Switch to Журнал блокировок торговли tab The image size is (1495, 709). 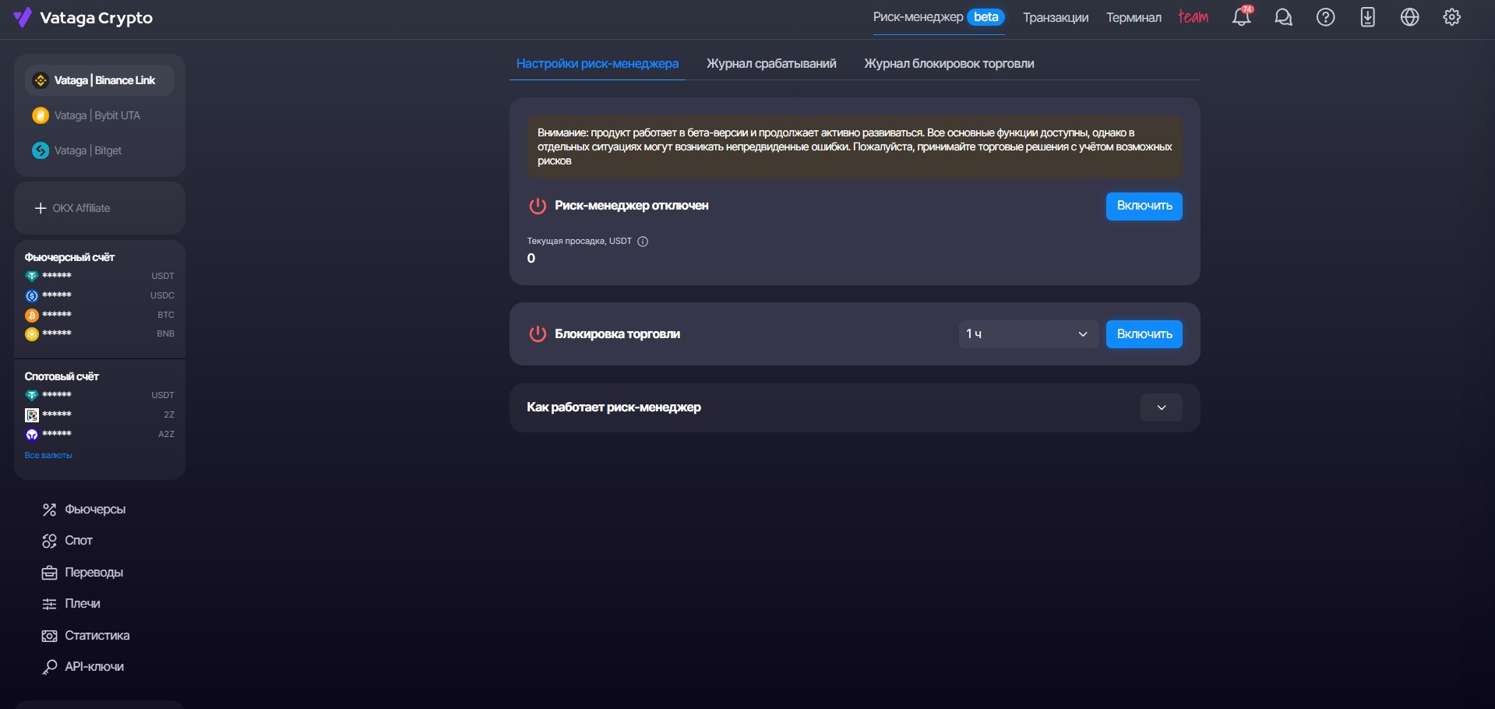(x=949, y=64)
